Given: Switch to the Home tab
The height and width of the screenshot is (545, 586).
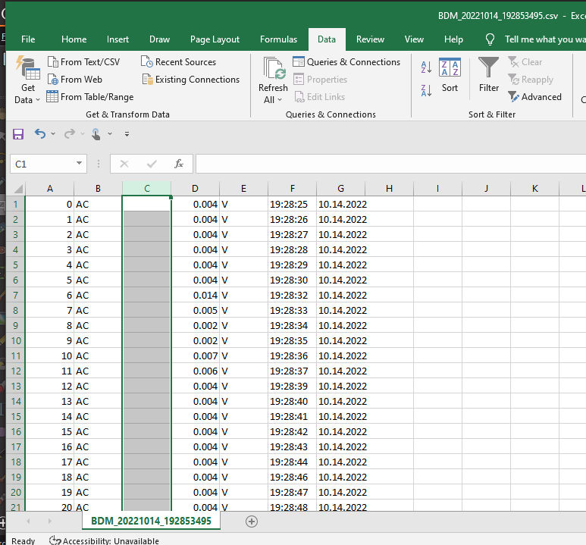Looking at the screenshot, I should point(74,39).
